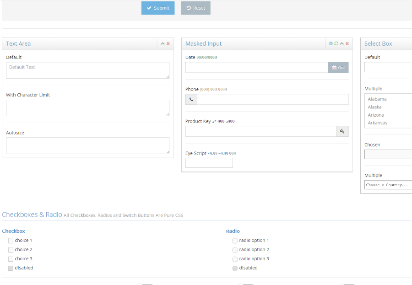Viewport: 412px width, 285px height.
Task: Click the phone icon addon
Action: click(x=191, y=100)
